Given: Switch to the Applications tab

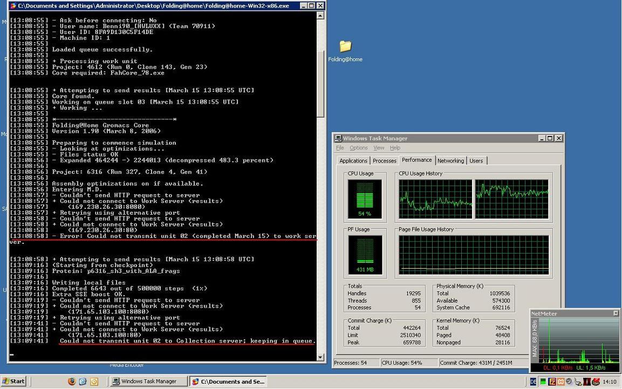Looking at the screenshot, I should [x=353, y=161].
